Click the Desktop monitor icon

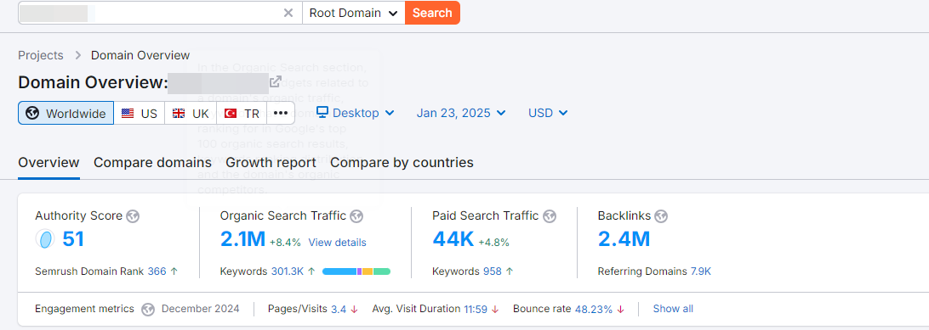pyautogui.click(x=322, y=112)
